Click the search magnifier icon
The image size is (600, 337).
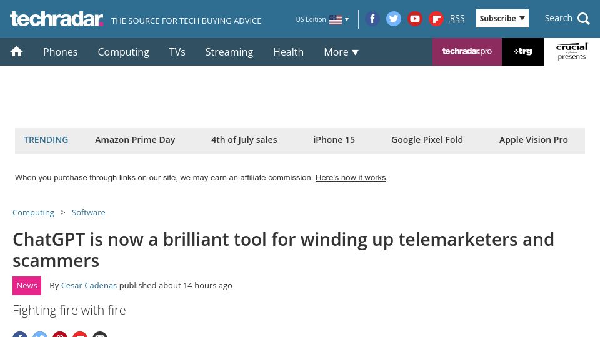pos(584,18)
